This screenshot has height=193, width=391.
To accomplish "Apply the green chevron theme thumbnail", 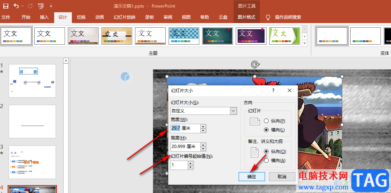I will (x=284, y=36).
